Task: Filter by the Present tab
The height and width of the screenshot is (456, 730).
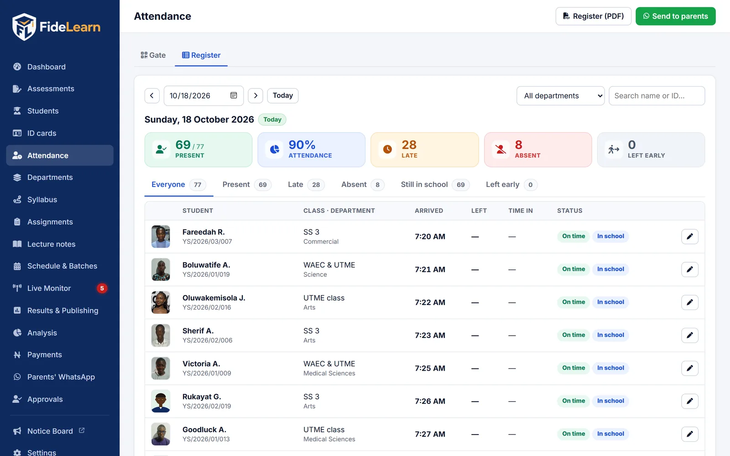Action: (247, 185)
